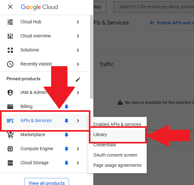Click the IAM & Admin shield icon
Viewport: 194px width, 185px height.
(10, 93)
